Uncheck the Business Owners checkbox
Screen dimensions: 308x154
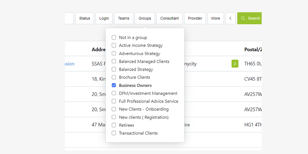click(114, 85)
